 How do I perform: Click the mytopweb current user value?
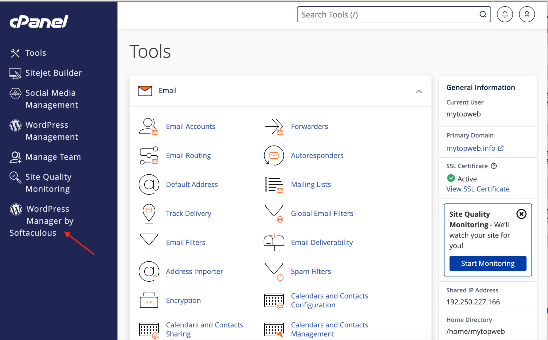tap(463, 114)
